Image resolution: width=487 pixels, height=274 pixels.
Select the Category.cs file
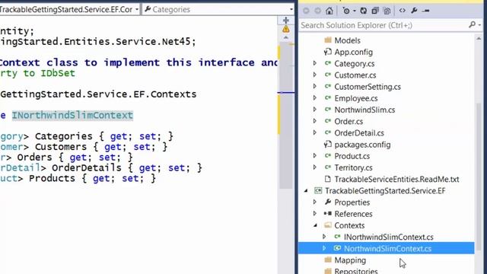(354, 64)
